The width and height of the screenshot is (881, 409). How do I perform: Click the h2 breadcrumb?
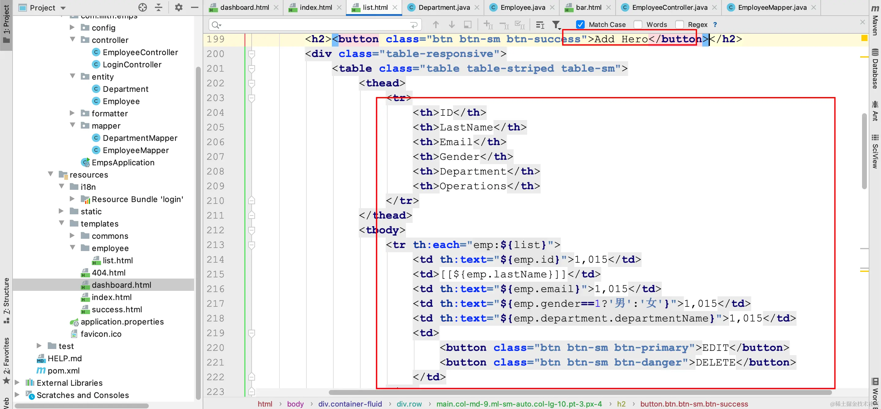pos(621,404)
